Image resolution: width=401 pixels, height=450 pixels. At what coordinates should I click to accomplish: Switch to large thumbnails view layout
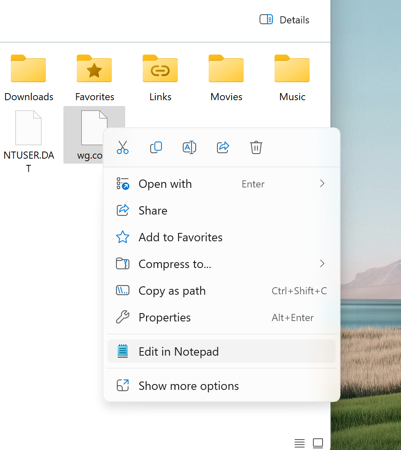(318, 442)
